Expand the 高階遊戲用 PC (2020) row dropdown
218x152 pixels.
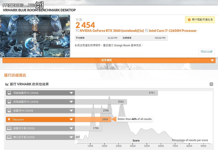pyautogui.click(x=71, y=102)
